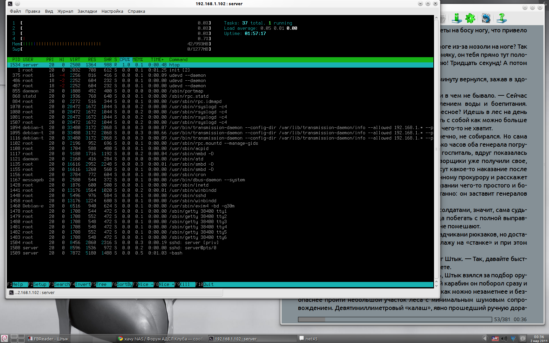
Task: Switch to the net45 taskbar window
Action: click(308, 339)
